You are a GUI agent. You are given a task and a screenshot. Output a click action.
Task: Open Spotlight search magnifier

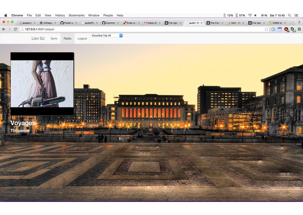tap(289, 15)
